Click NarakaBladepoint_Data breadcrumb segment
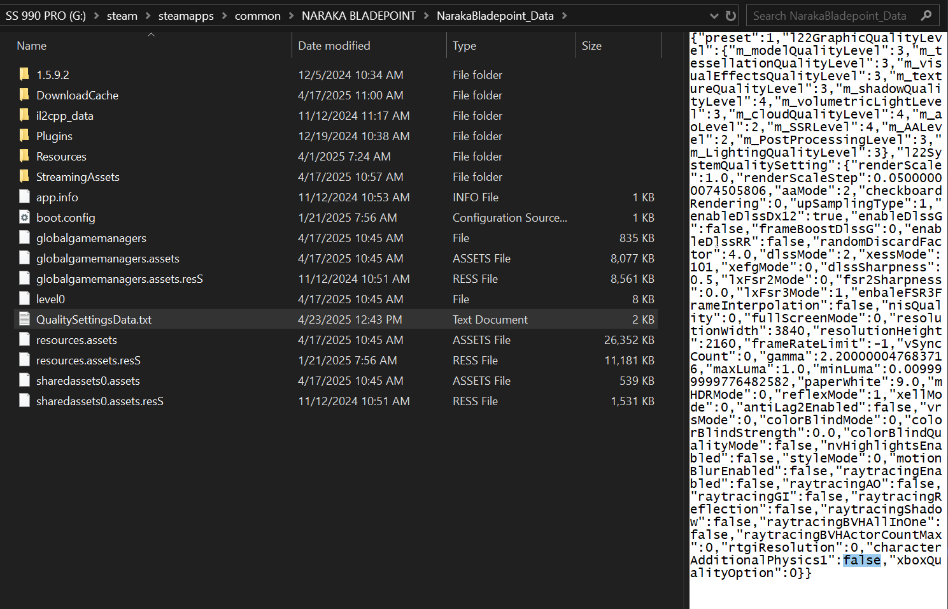The image size is (948, 609). tap(495, 16)
